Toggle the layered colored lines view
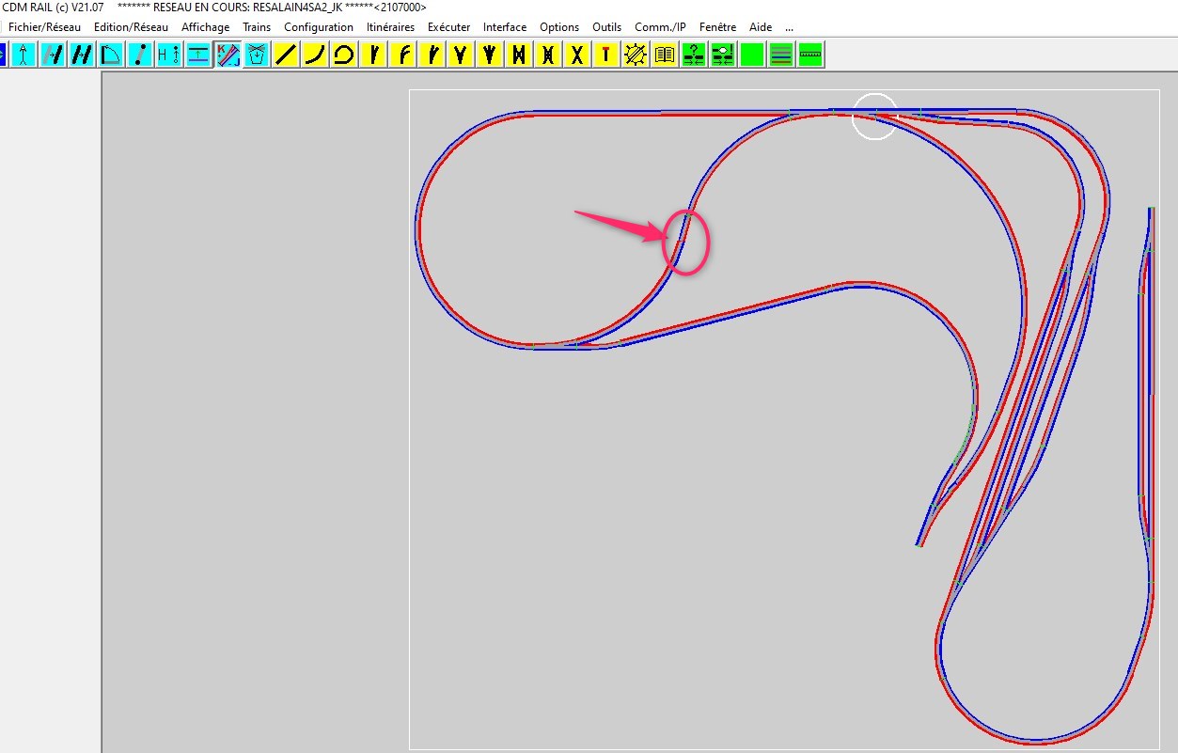Image resolution: width=1178 pixels, height=753 pixels. click(781, 55)
